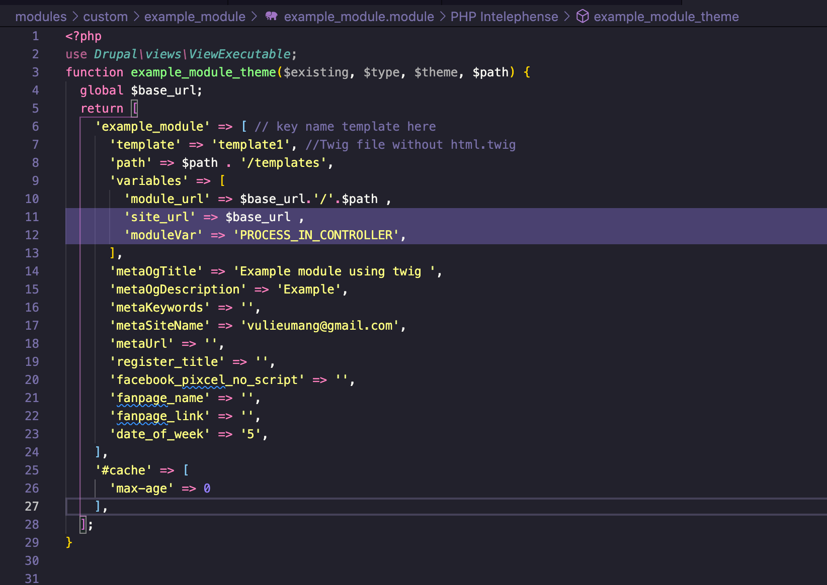This screenshot has width=827, height=585.
Task: Click 'moduleVar' key on line 12
Action: point(163,235)
